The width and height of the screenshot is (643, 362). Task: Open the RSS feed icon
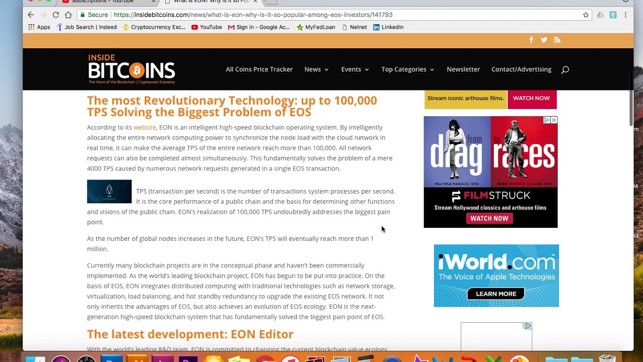[557, 40]
